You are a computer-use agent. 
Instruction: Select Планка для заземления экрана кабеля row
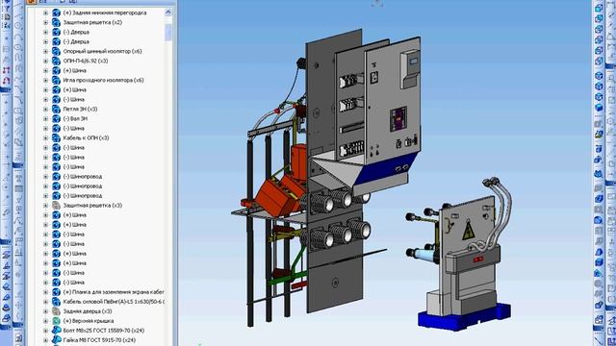point(114,292)
